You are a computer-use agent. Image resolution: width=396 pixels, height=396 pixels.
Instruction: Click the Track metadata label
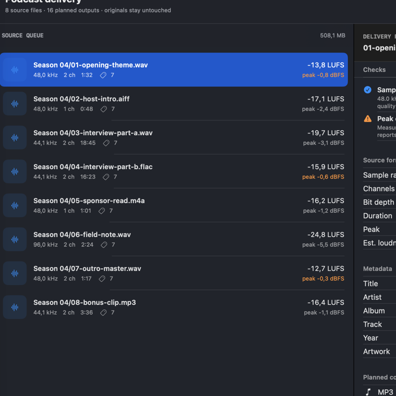(x=372, y=324)
